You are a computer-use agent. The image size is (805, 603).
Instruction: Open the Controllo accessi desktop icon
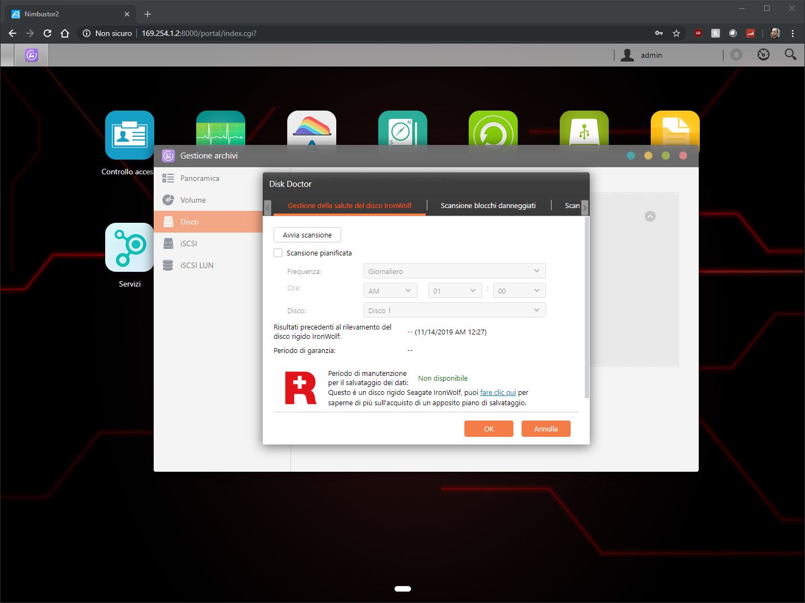[130, 135]
